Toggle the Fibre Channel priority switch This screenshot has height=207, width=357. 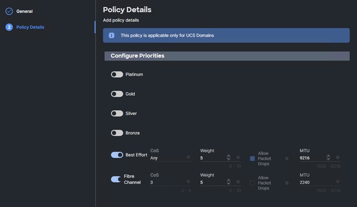pos(116,179)
